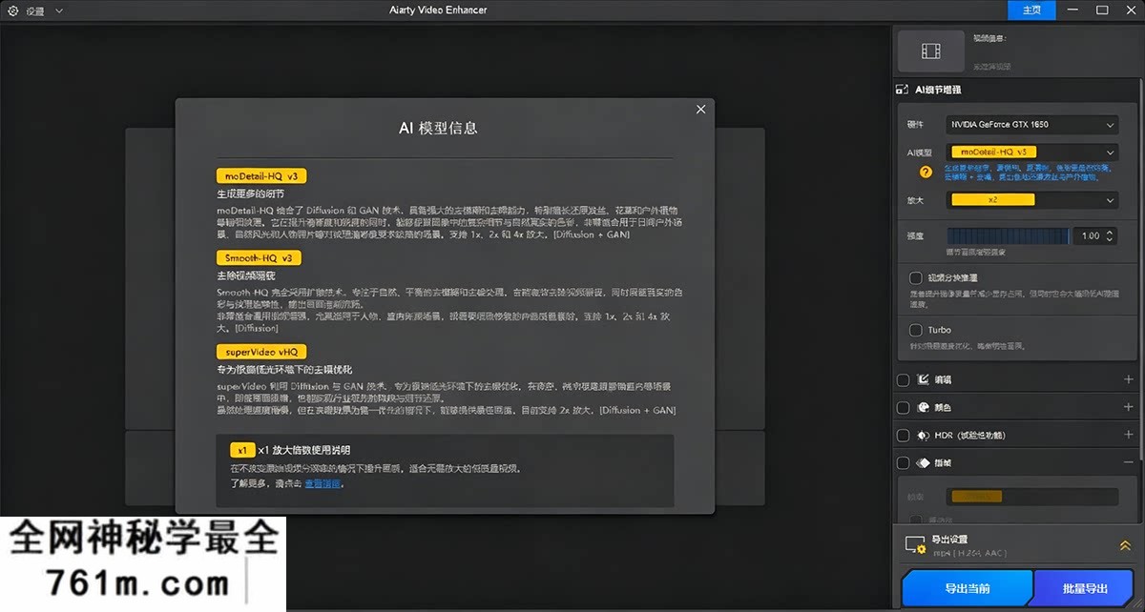Click the AI 模型信息 dialog title
1145x612 pixels.
click(438, 128)
